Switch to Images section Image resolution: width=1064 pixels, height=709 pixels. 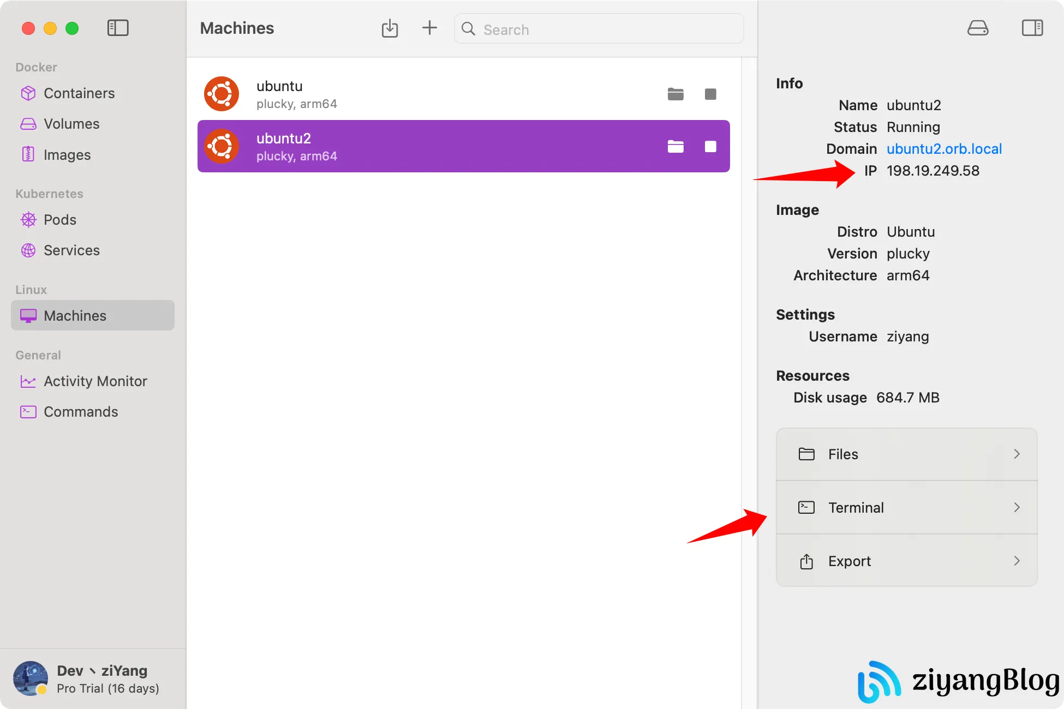[93, 154]
